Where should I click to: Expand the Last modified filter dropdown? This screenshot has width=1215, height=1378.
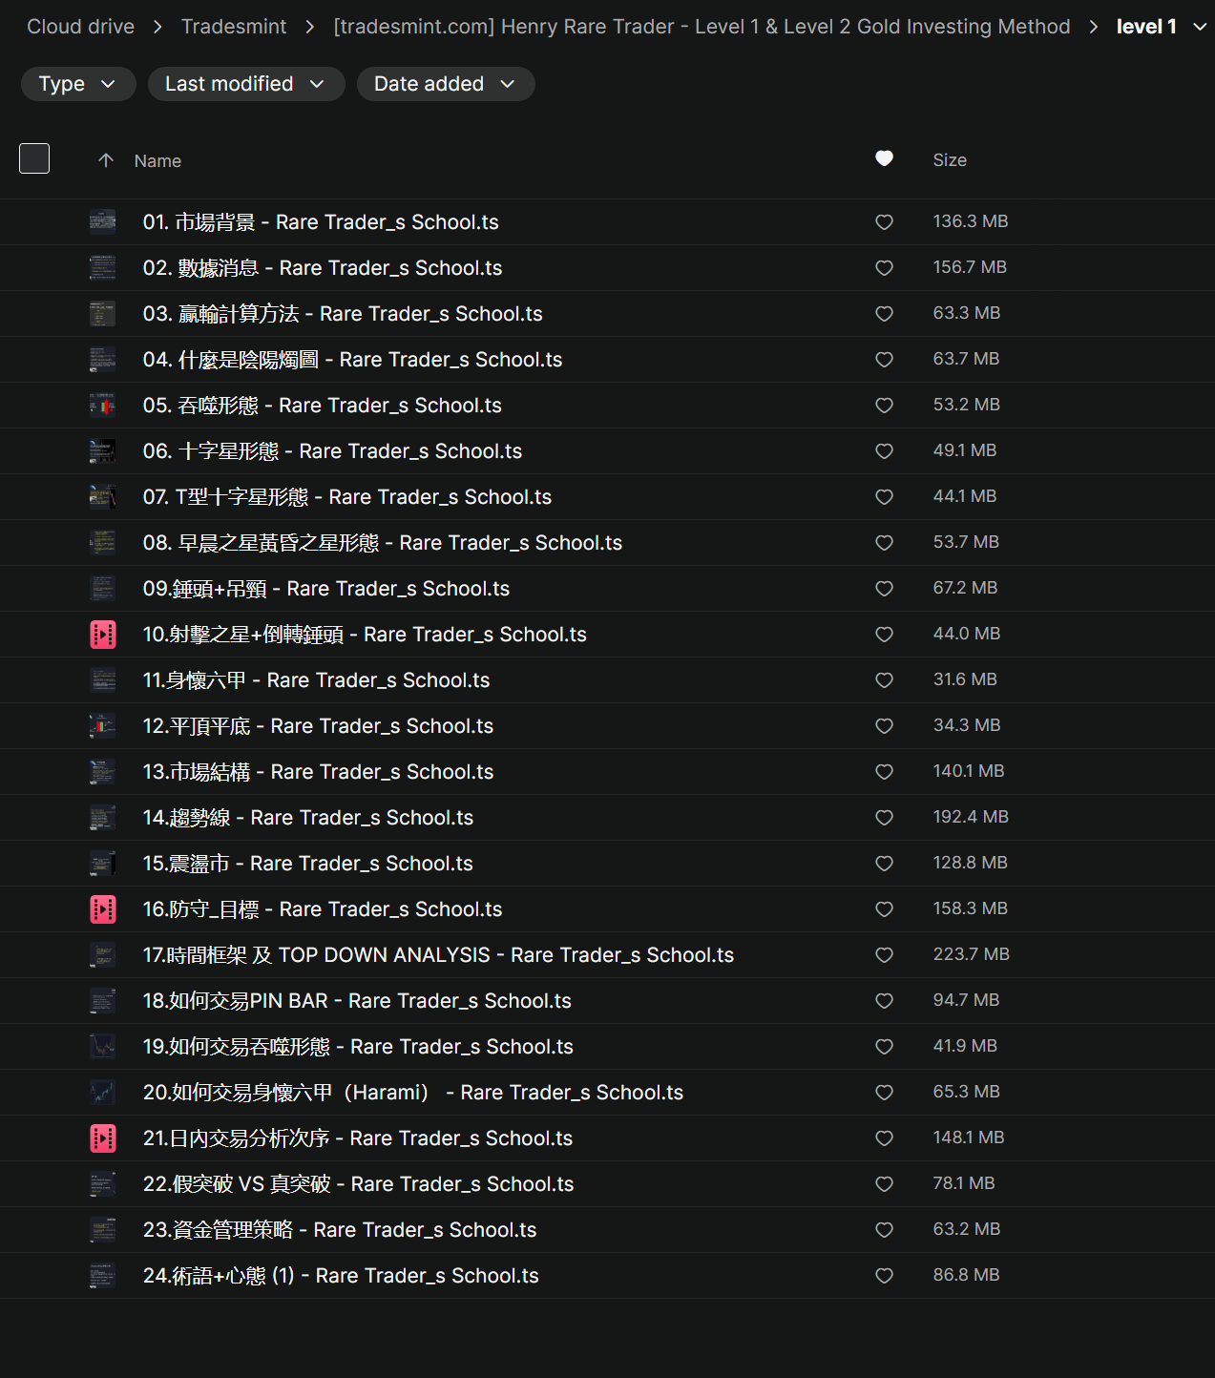pos(245,84)
